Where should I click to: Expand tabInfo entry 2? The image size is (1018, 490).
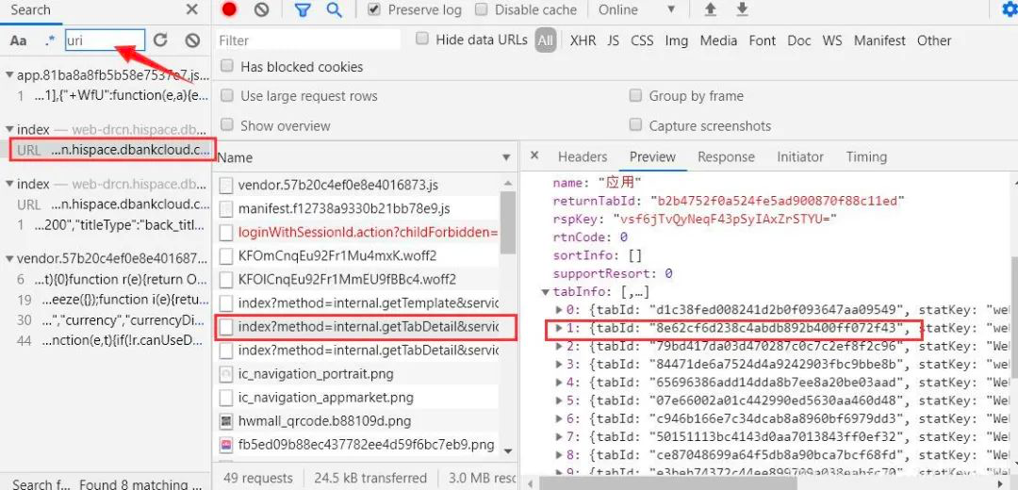560,347
